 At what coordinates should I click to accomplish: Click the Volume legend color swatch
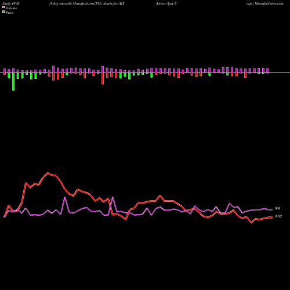[3, 8]
